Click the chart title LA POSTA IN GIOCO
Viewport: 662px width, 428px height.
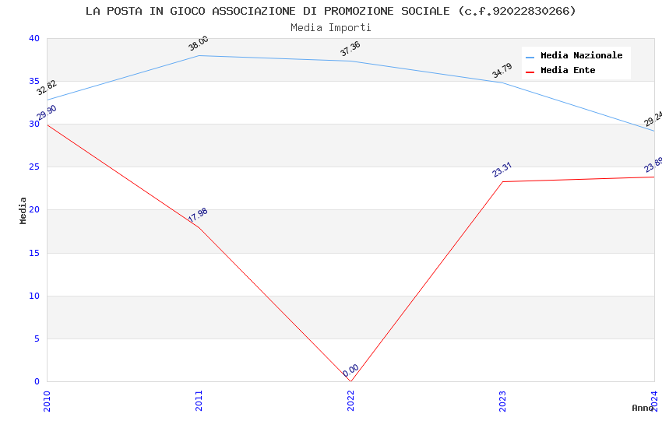(x=330, y=11)
